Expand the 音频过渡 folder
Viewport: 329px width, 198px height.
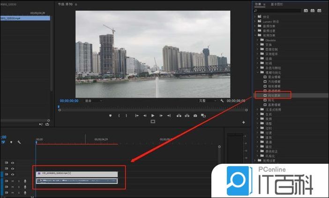point(255,30)
